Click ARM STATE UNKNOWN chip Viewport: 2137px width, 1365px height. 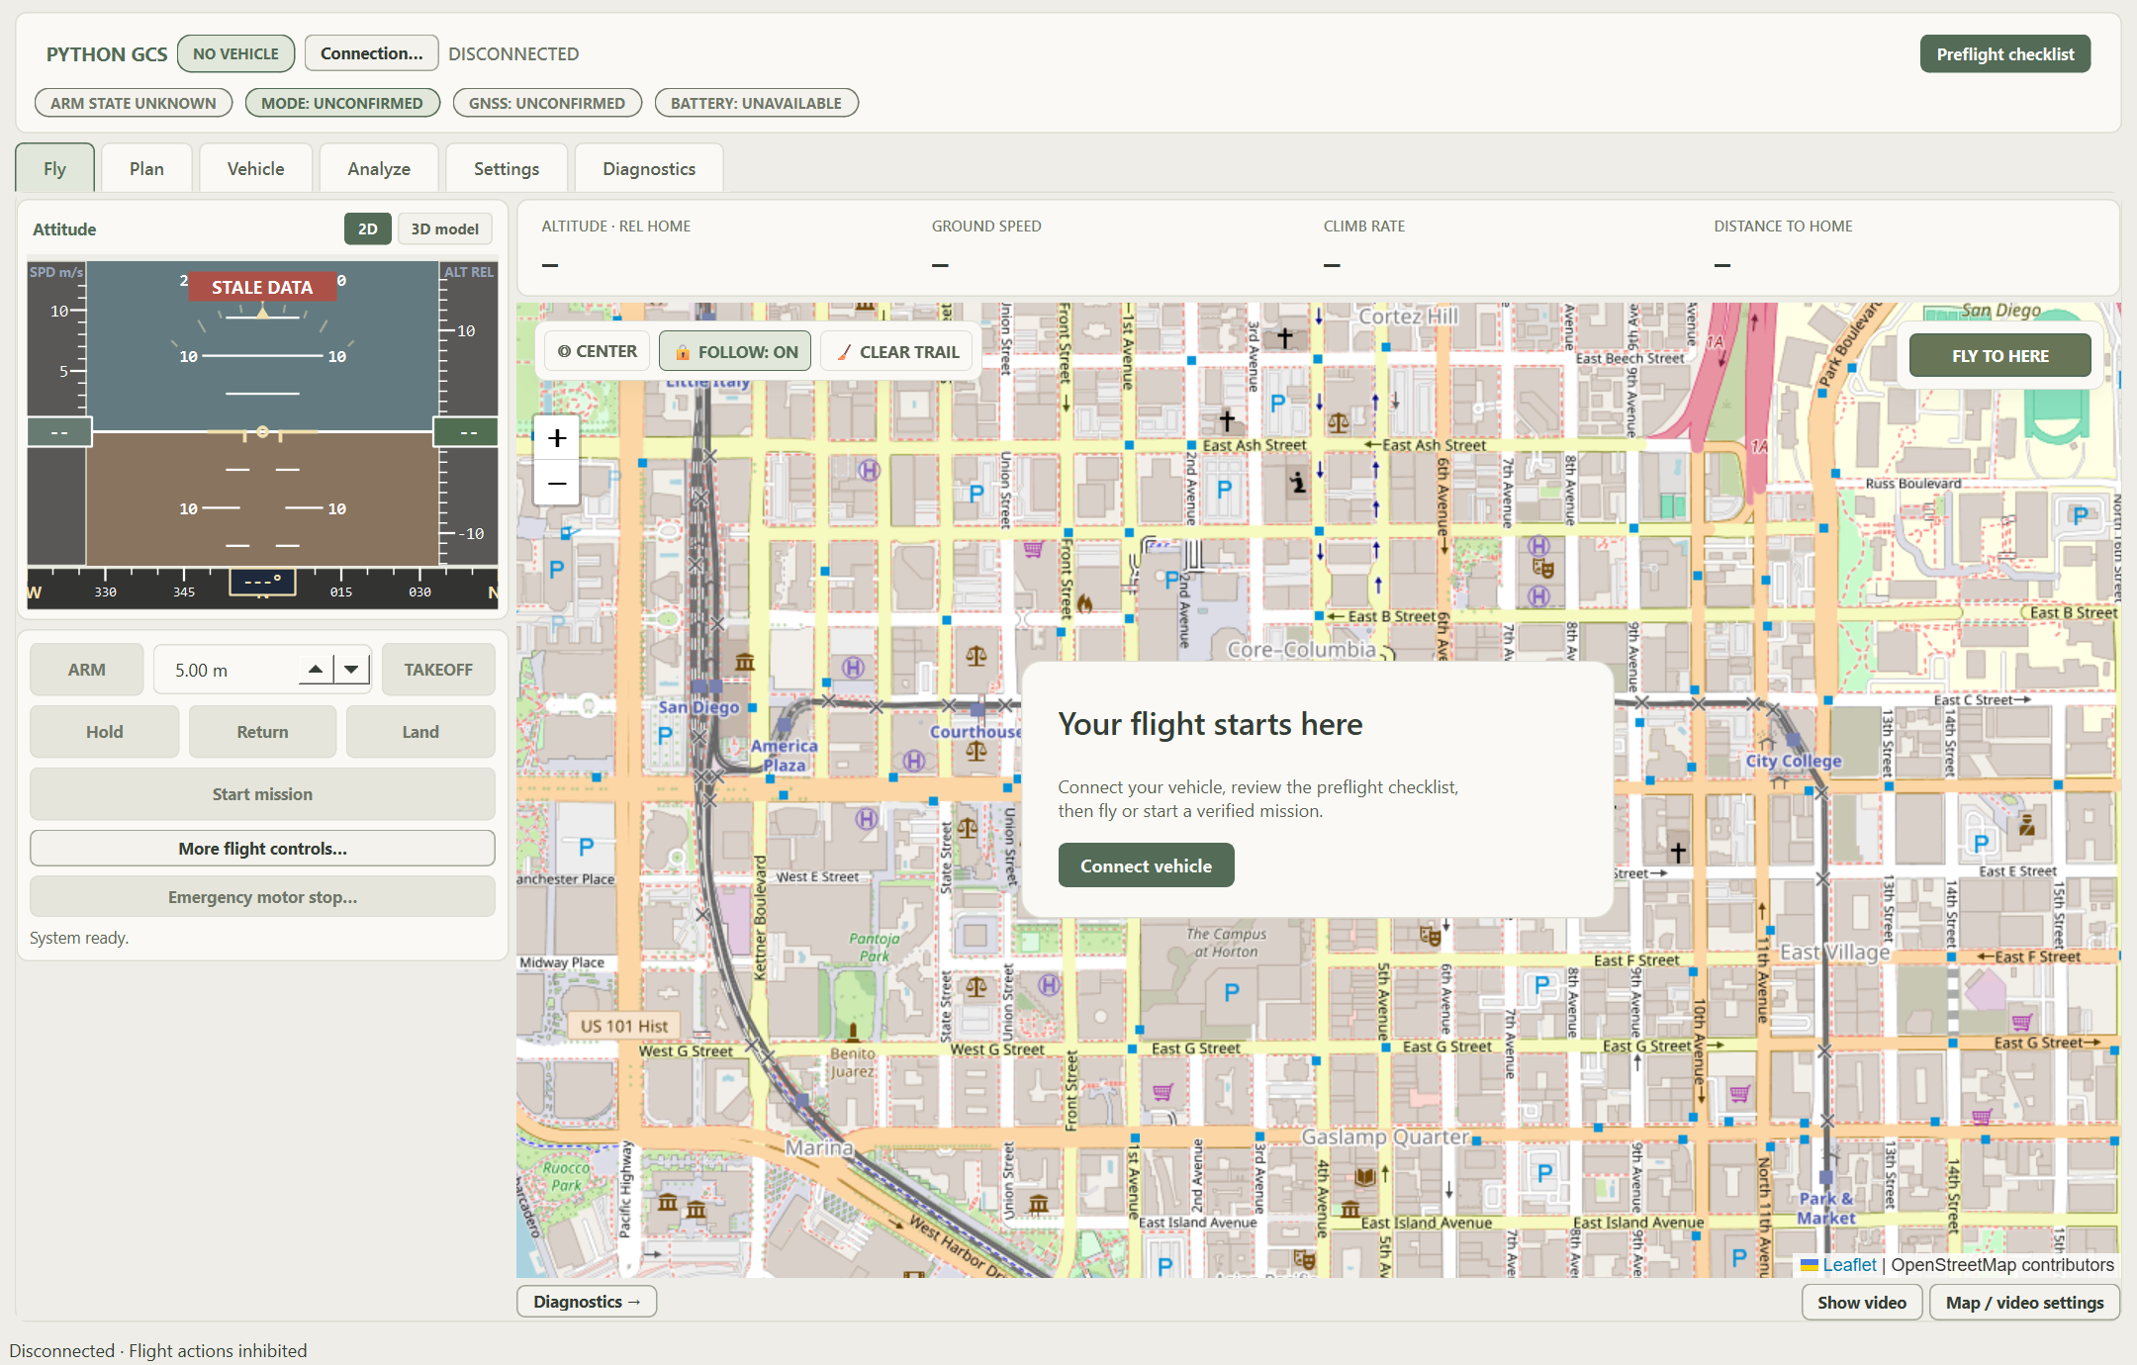pos(134,103)
